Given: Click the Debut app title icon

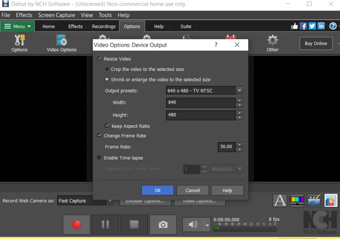Looking at the screenshot, I should click(5, 4).
